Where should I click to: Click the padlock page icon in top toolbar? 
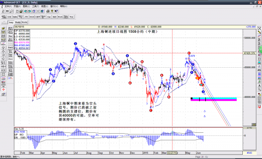pos(21,11)
